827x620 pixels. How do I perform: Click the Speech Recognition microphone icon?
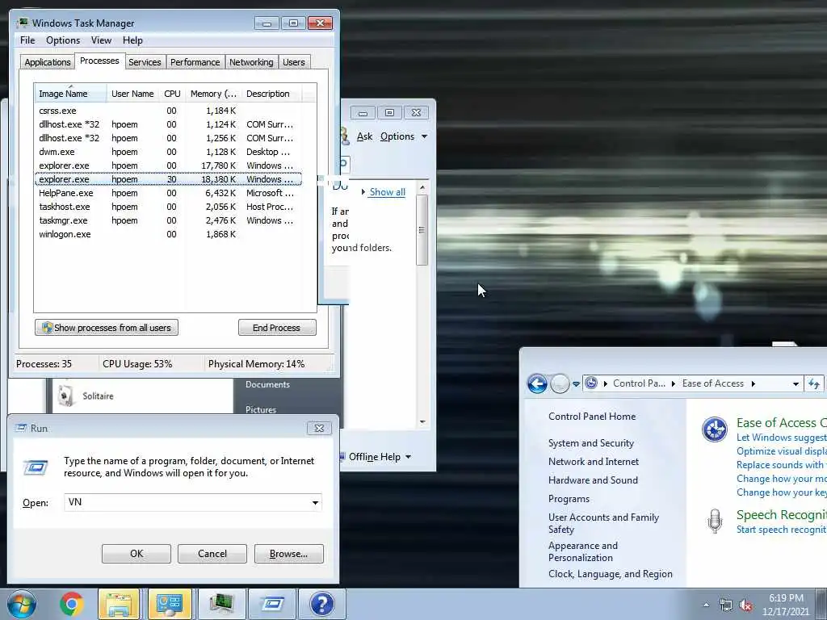click(x=715, y=521)
